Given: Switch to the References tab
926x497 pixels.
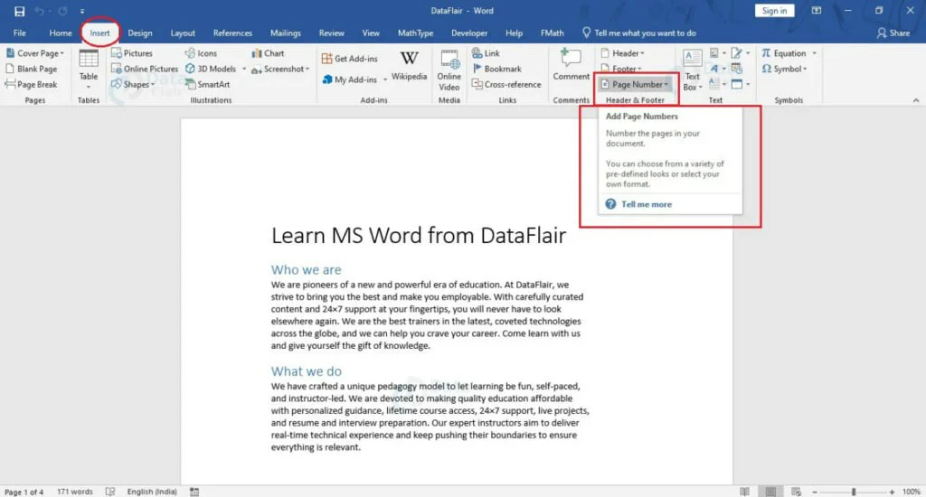Looking at the screenshot, I should (x=232, y=33).
